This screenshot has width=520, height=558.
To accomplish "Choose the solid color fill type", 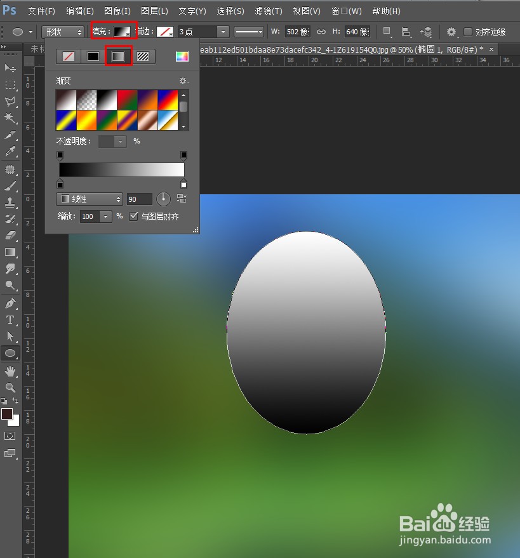I will click(x=93, y=56).
